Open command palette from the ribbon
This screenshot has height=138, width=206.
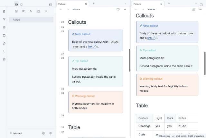click(x=4, y=51)
